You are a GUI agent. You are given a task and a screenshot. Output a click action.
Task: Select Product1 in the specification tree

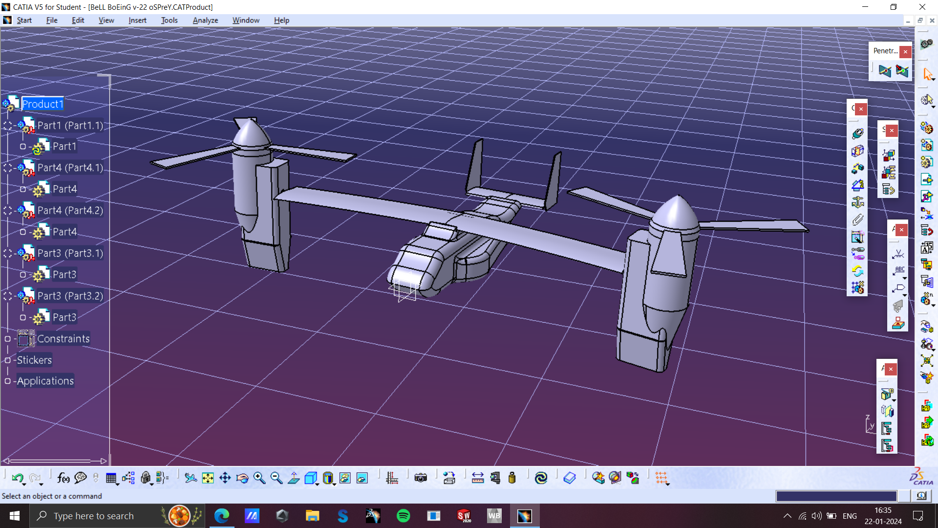point(43,104)
